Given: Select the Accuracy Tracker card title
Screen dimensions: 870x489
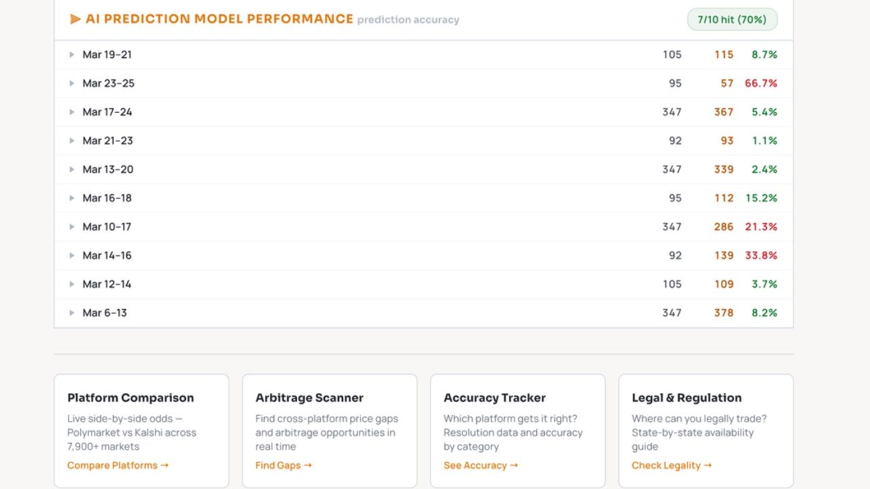Looking at the screenshot, I should click(495, 398).
